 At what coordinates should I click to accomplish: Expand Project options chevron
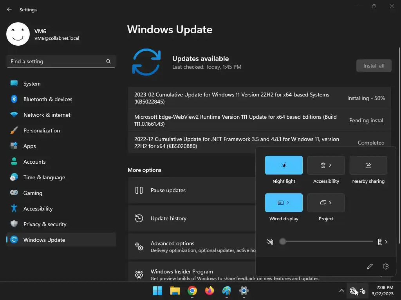coord(331,203)
